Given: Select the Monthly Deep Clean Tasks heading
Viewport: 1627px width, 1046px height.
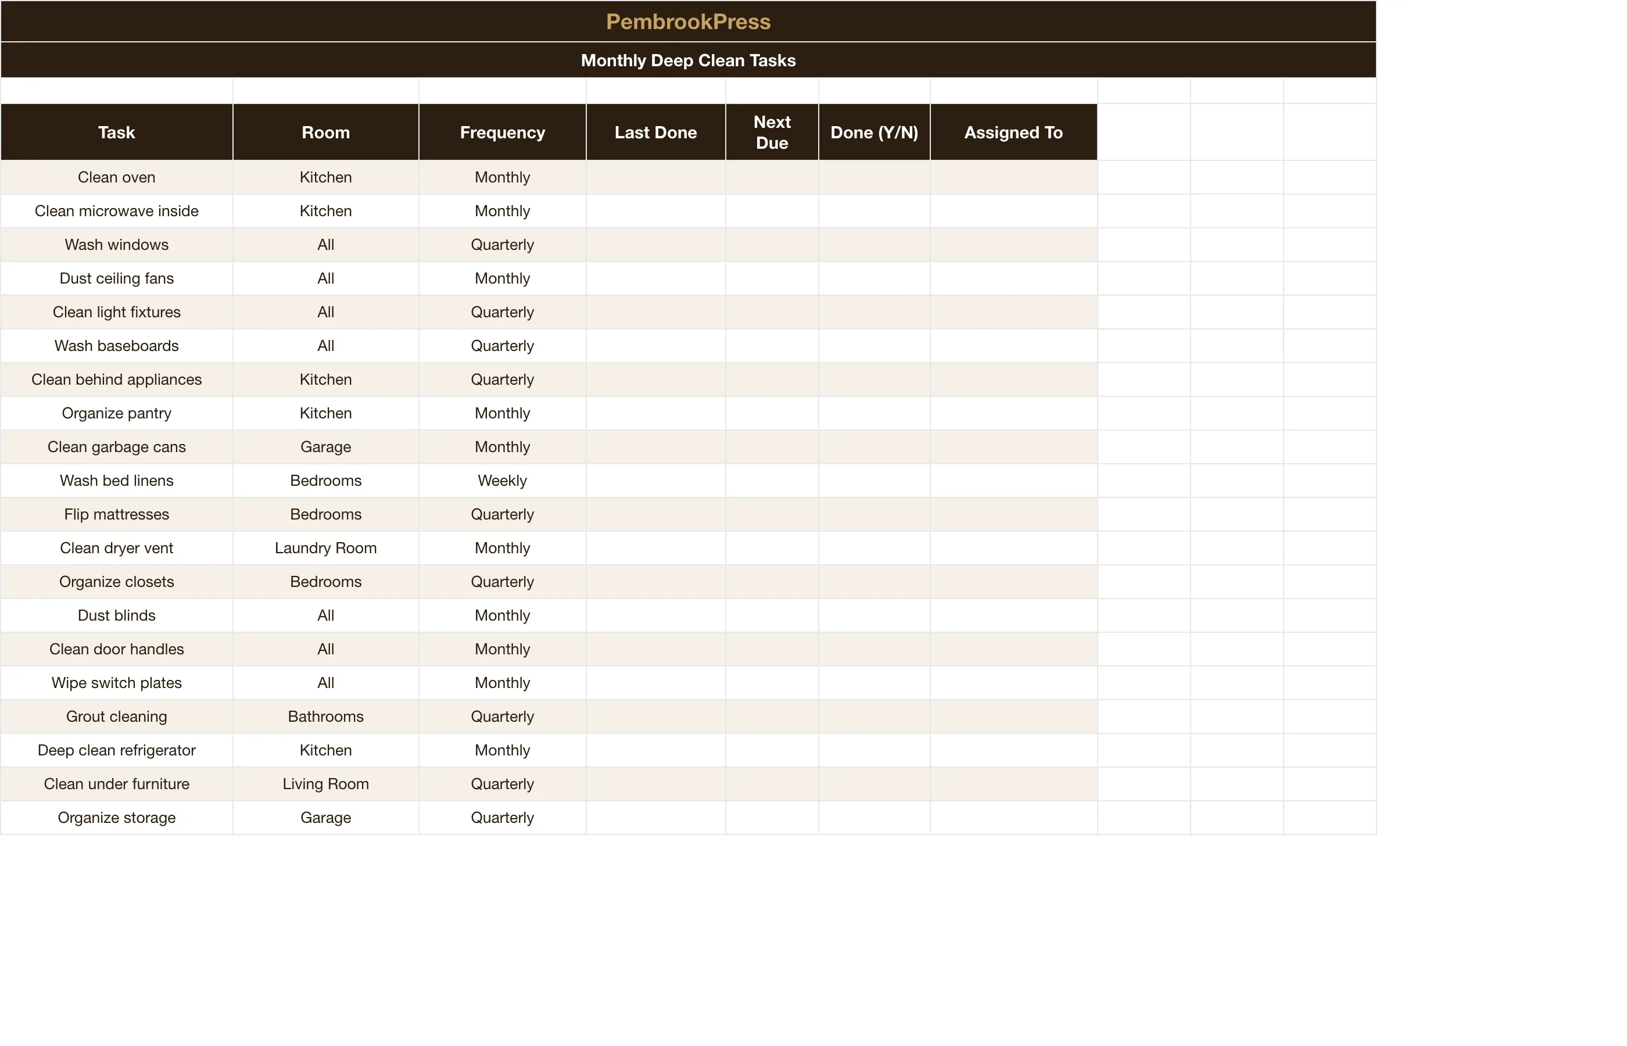Looking at the screenshot, I should coord(688,60).
